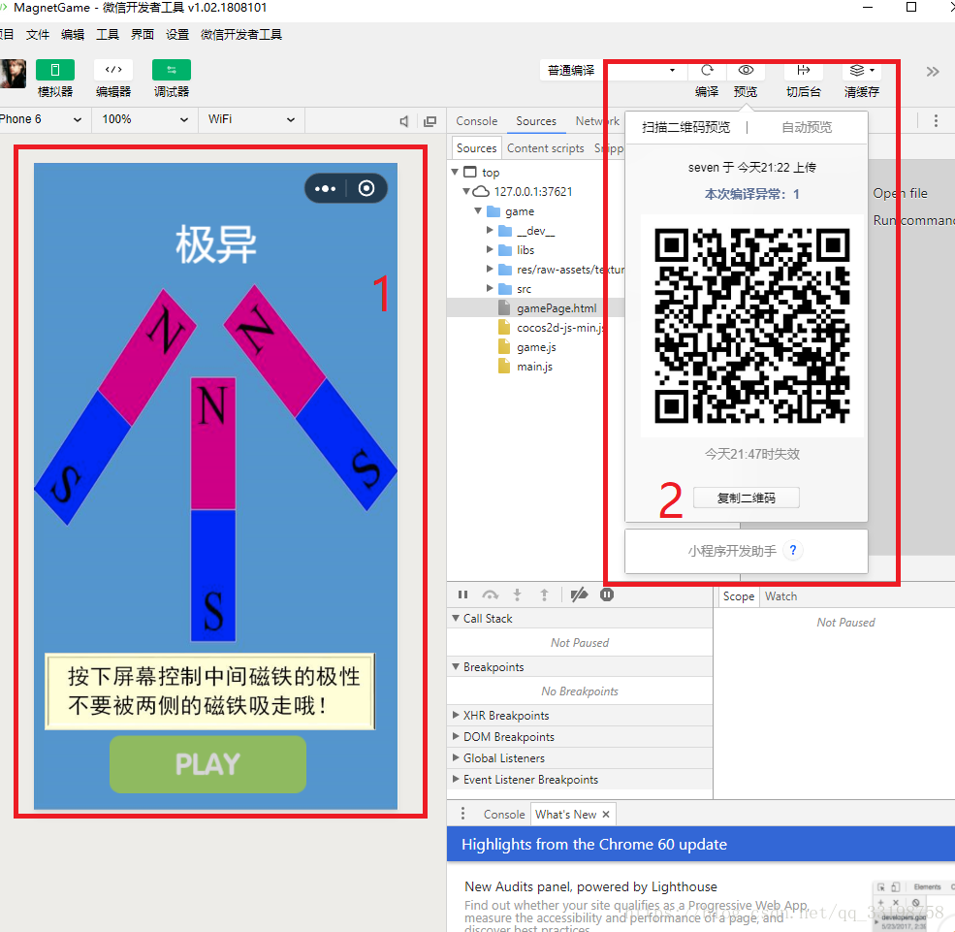Toggle the deactivate breakpoints icon
Screen dimensions: 955x932
[579, 595]
